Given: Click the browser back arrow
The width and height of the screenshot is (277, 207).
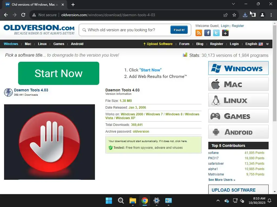Looking at the screenshot, I should tap(6, 15).
